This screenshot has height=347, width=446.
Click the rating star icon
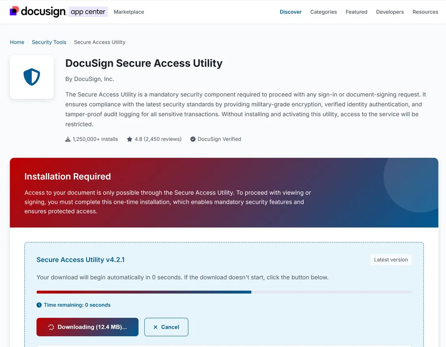tap(129, 139)
